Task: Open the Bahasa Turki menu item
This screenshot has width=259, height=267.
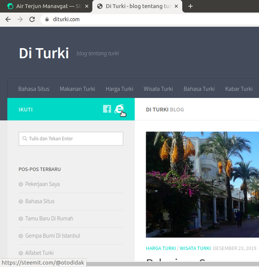Action: 199,89
